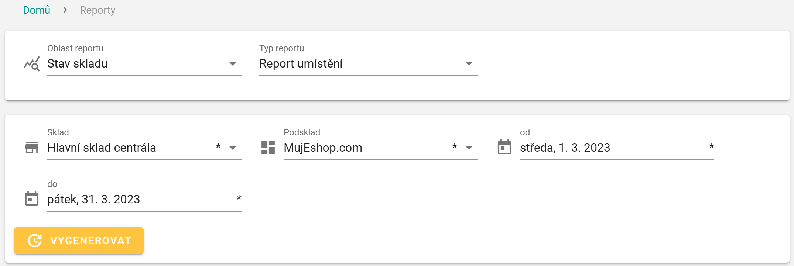The width and height of the screenshot is (794, 266).
Task: Click the refresh icon on Vygenerovat button
Action: point(35,241)
